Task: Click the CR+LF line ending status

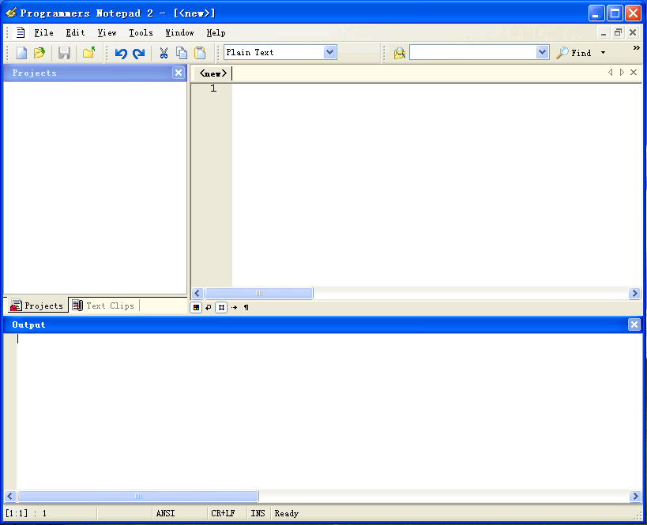Action: (x=223, y=513)
